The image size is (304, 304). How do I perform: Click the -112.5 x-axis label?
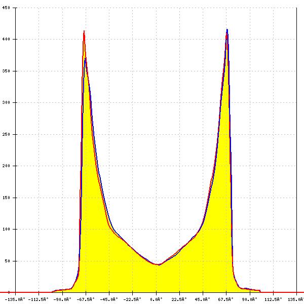(38, 299)
